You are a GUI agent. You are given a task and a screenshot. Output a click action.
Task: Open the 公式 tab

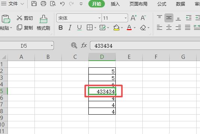[x=162, y=4]
